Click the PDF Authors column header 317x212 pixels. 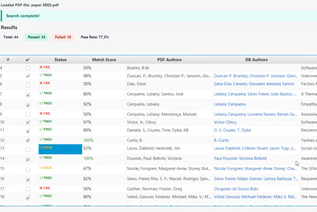[169, 60]
